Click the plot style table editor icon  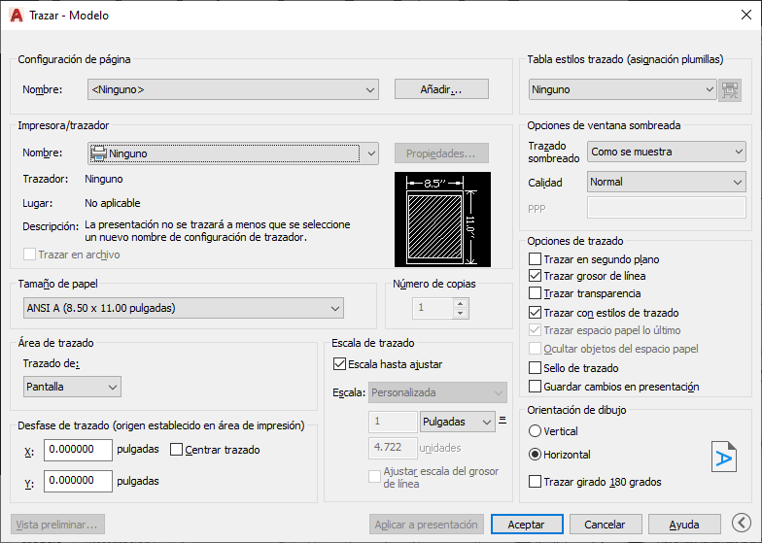730,89
